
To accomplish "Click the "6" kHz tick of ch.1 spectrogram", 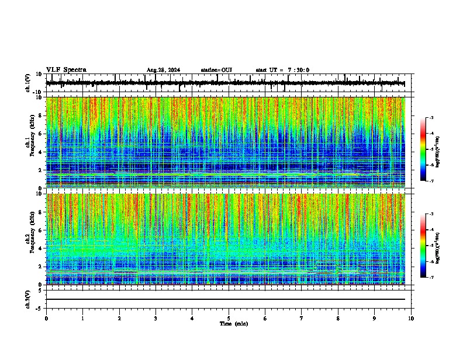I will pos(40,134).
